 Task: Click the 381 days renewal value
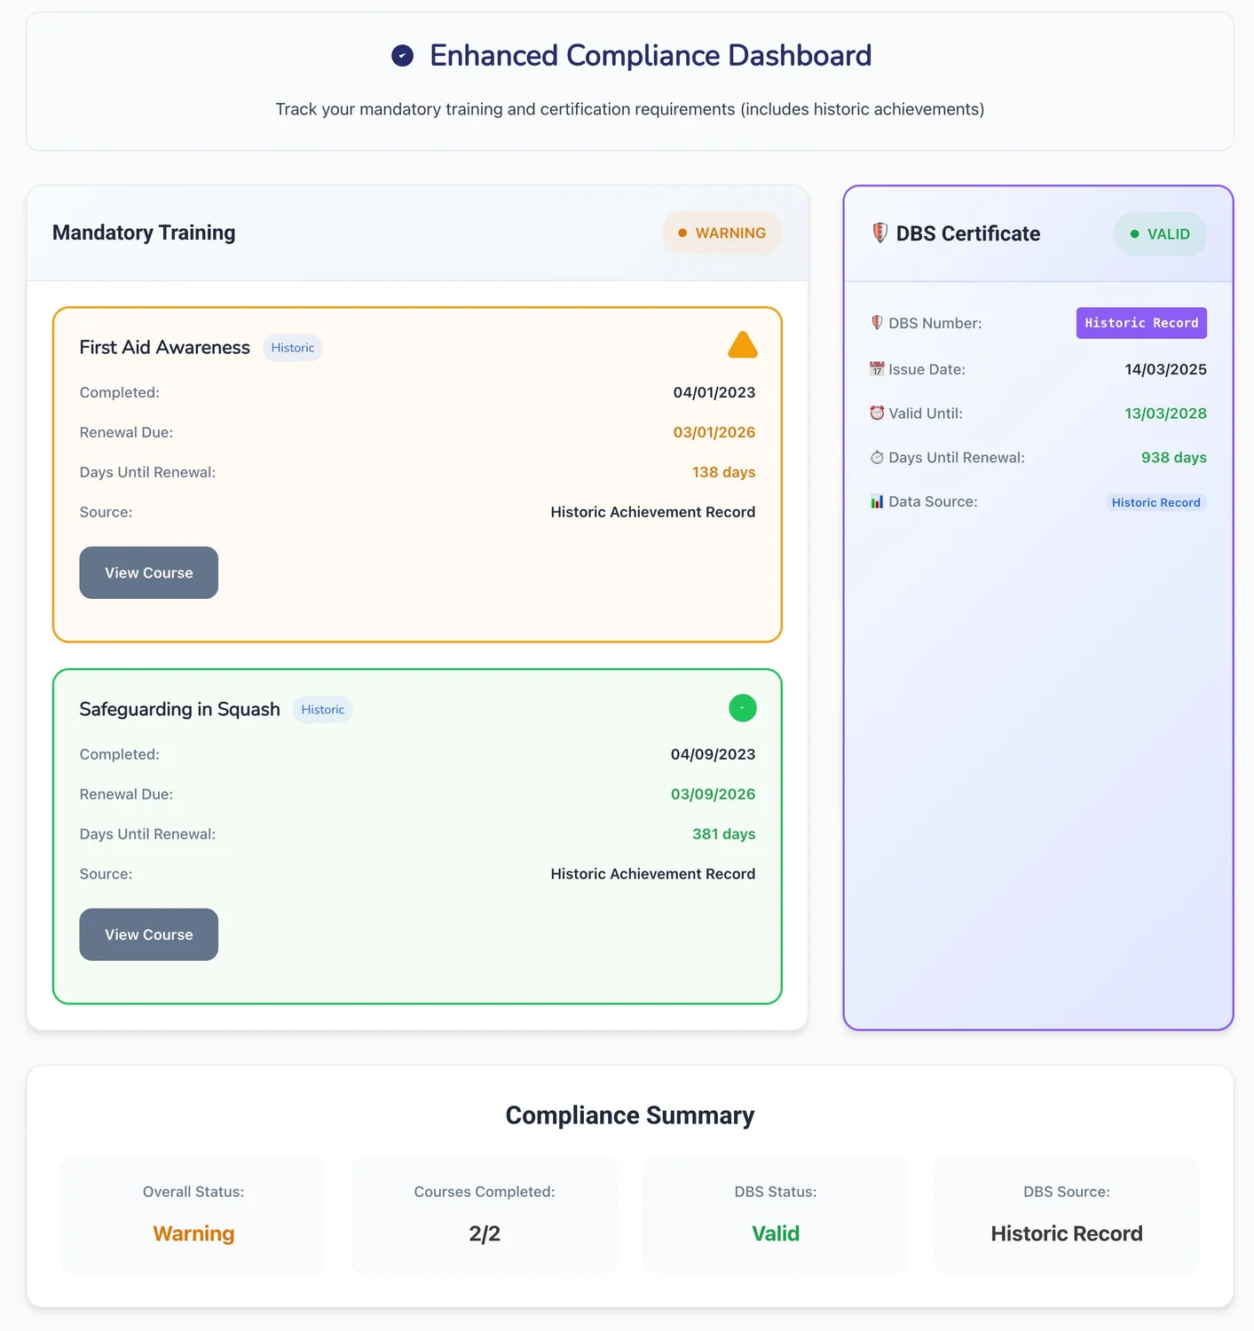point(724,834)
